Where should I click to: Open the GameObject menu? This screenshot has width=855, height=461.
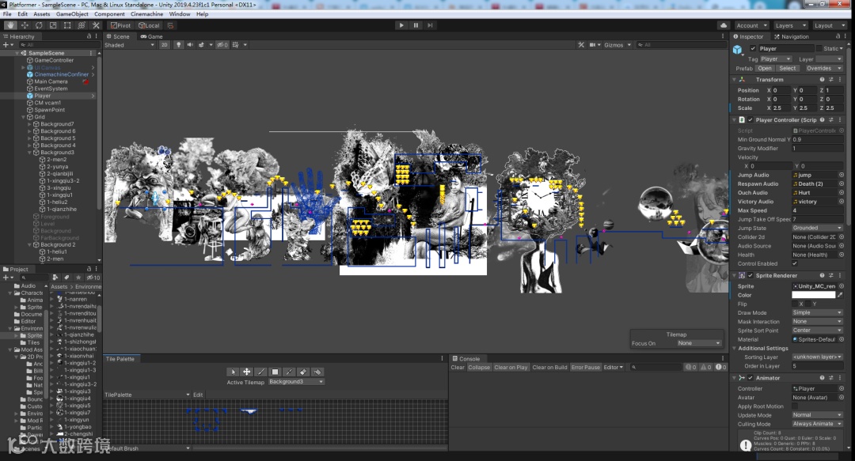point(72,13)
